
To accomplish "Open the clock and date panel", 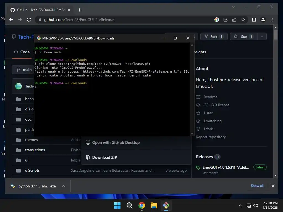I will (270, 205).
